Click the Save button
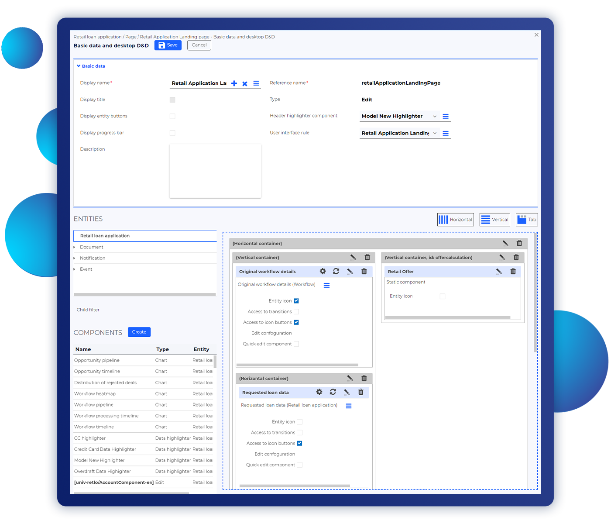This screenshot has height=524, width=611. click(x=168, y=45)
